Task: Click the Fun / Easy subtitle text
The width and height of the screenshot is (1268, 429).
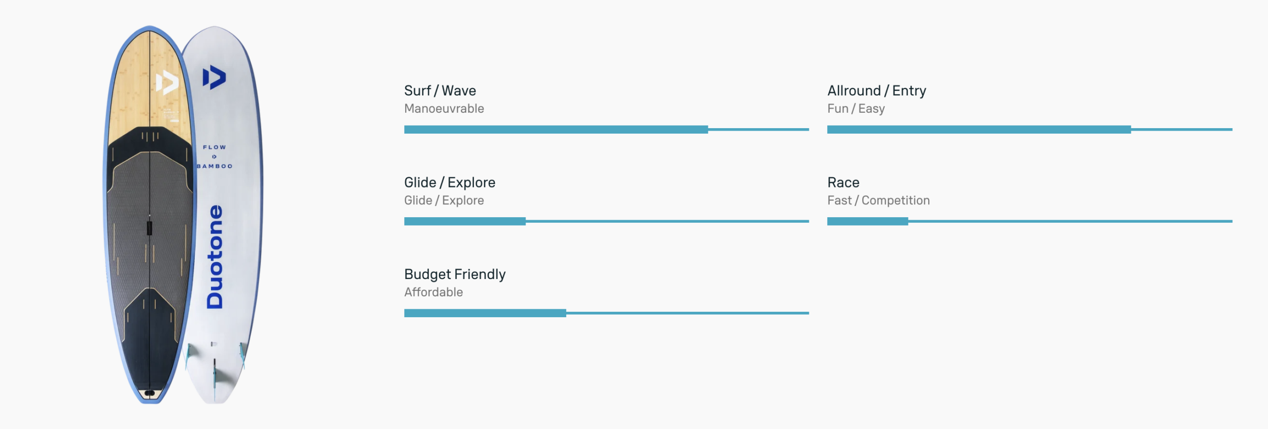Action: point(856,109)
